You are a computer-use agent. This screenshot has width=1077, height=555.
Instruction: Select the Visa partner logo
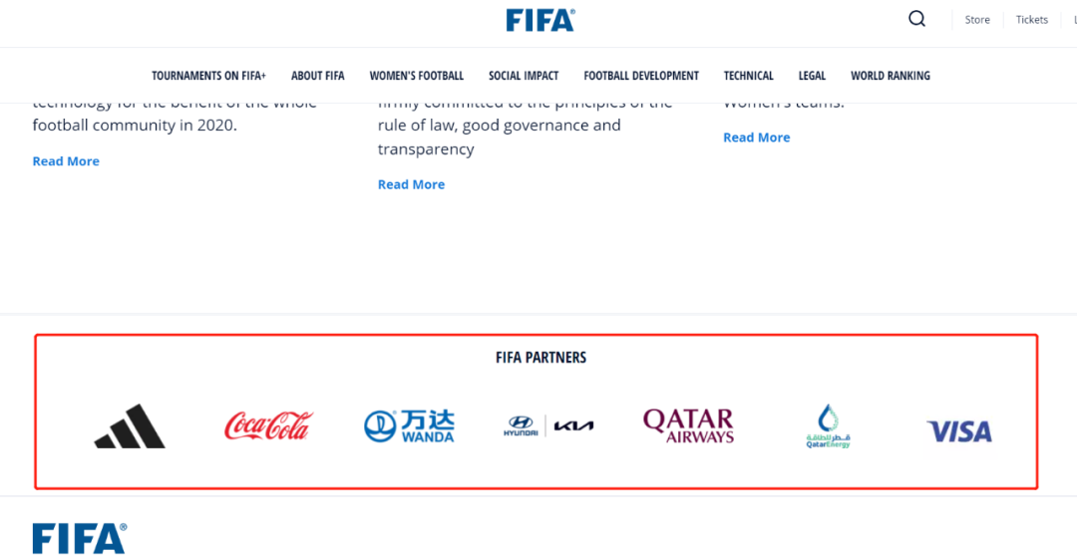pyautogui.click(x=959, y=431)
